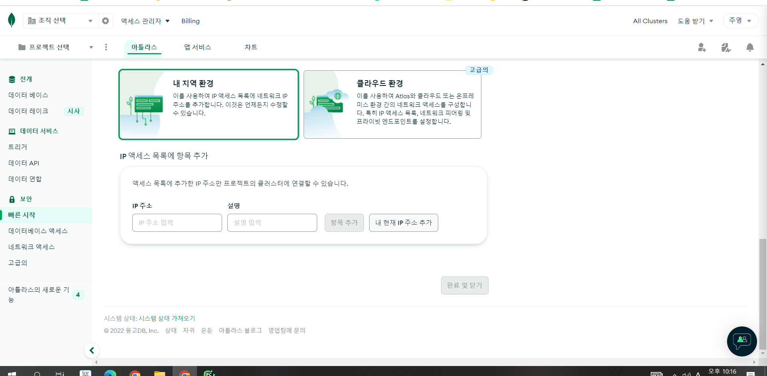Image resolution: width=767 pixels, height=376 pixels.
Task: Open the support chat bubble icon
Action: click(x=742, y=341)
